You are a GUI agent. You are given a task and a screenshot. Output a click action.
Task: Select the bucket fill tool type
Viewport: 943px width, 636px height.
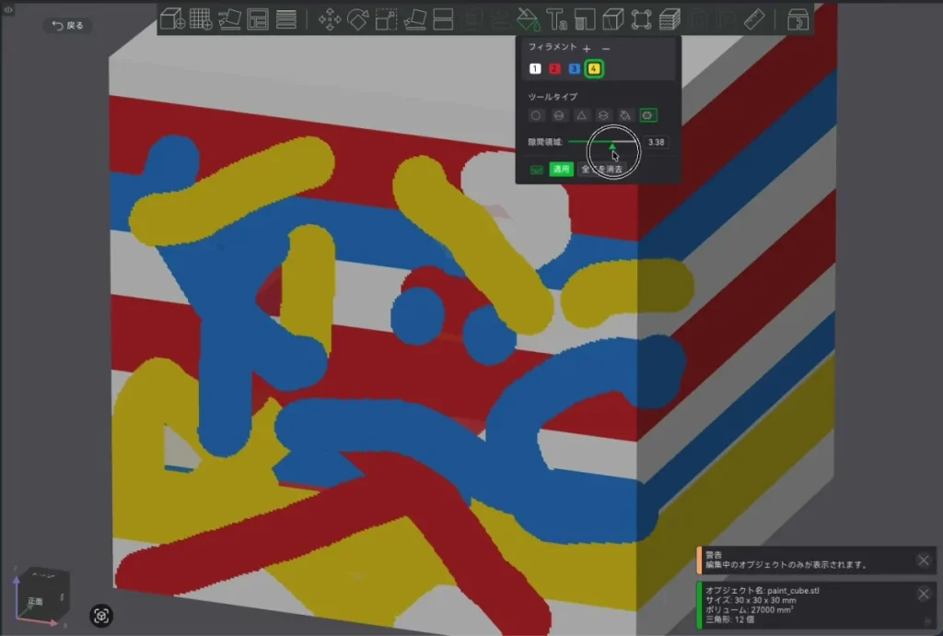tap(625, 115)
